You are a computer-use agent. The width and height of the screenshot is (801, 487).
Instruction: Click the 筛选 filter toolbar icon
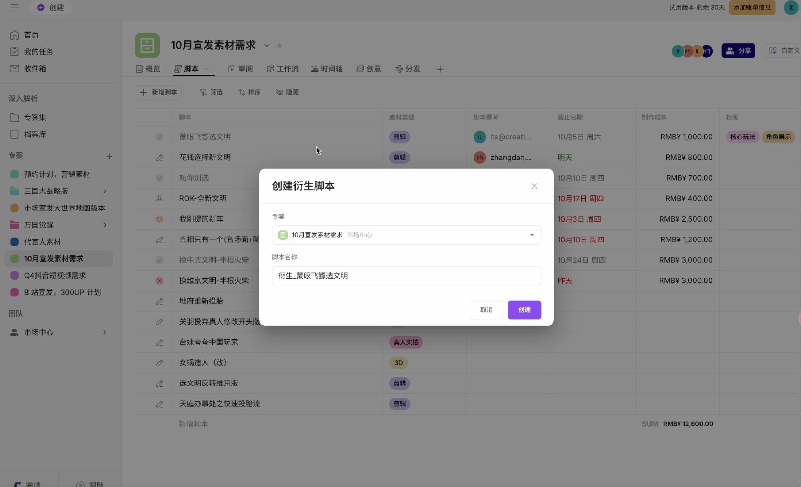coord(203,92)
